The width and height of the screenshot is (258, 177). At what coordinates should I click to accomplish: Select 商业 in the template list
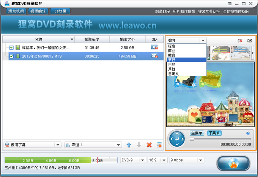[x=187, y=51]
